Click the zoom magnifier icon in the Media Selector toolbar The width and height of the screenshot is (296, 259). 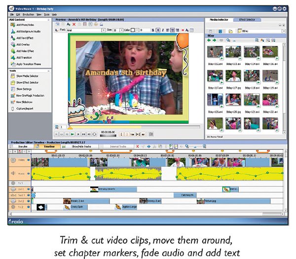[x=228, y=40]
